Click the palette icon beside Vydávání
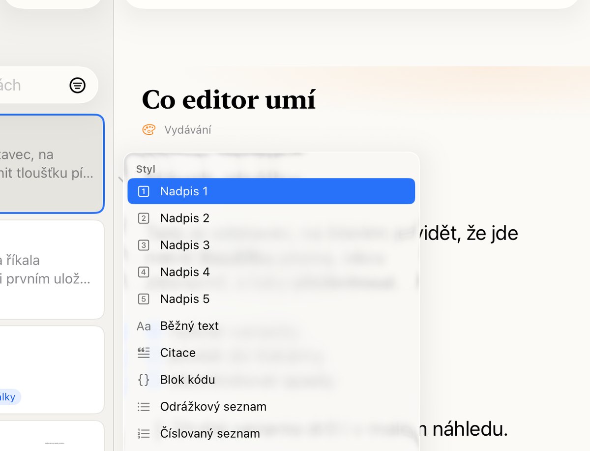 [x=148, y=130]
